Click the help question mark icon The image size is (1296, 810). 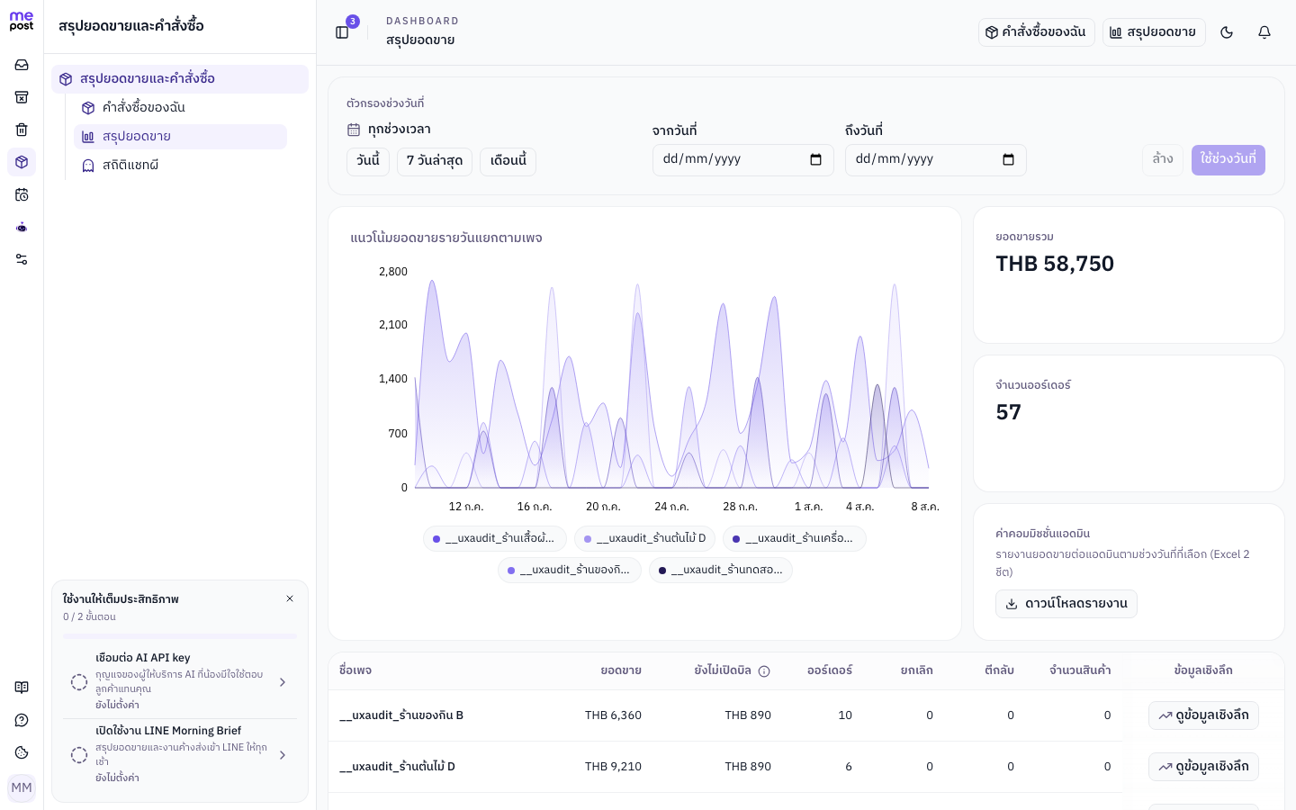click(22, 720)
